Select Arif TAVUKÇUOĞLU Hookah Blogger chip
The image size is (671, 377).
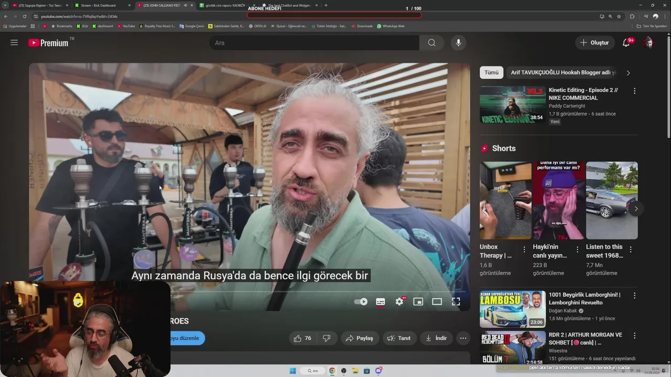[x=564, y=73]
